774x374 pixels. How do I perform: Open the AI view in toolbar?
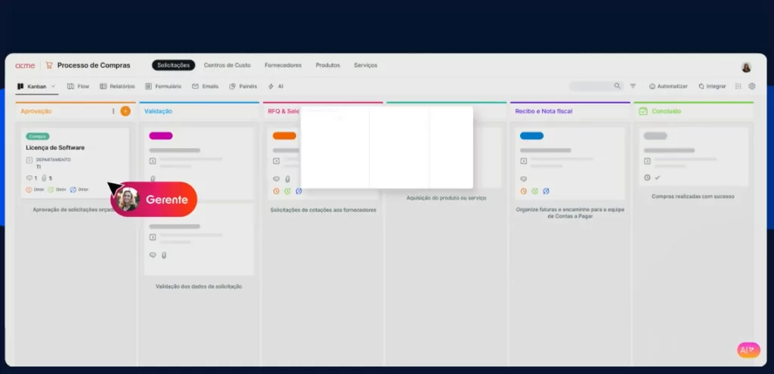[275, 86]
